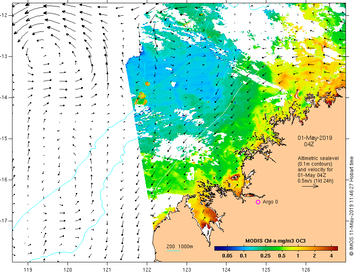Viewport: 354px width, 274px height.
Task: Click the '0.5m/s (1kt 24h)' text
Action: point(315,181)
